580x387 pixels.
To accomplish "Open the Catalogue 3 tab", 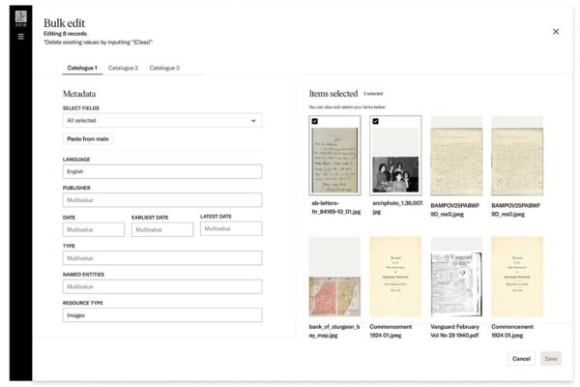I will pyautogui.click(x=164, y=68).
